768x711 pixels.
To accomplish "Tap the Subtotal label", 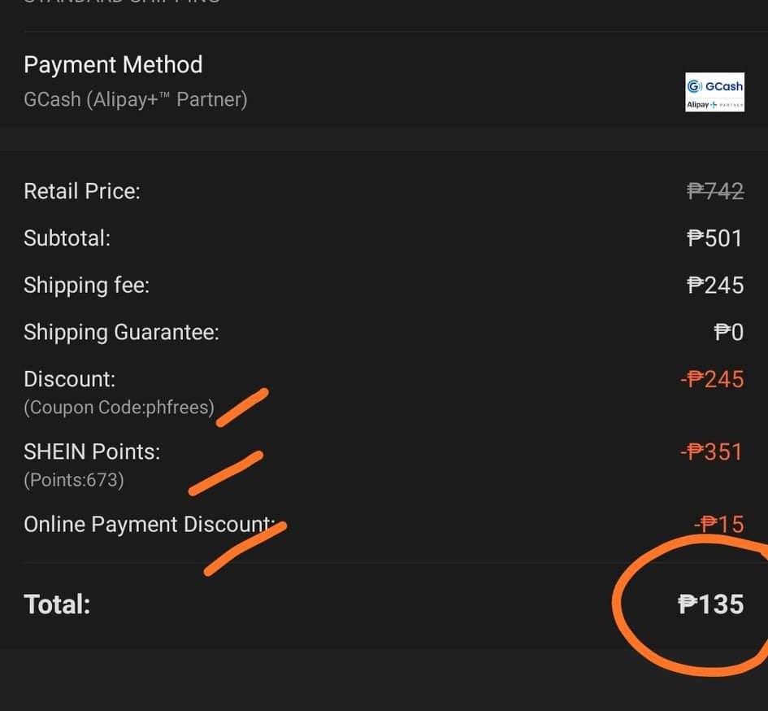I will (67, 238).
